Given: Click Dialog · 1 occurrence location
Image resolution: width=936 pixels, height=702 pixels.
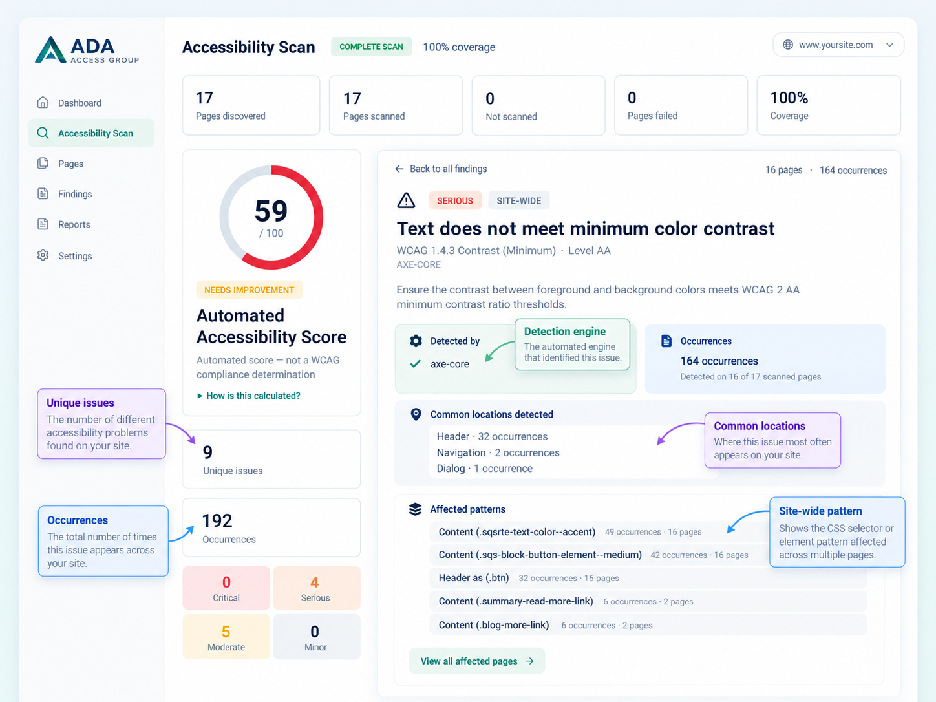Looking at the screenshot, I should pyautogui.click(x=484, y=468).
